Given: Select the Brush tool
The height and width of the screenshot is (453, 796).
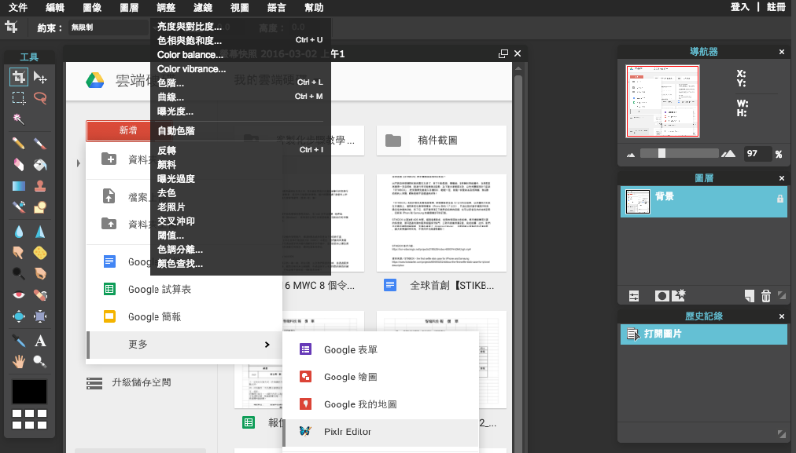Looking at the screenshot, I should [40, 144].
